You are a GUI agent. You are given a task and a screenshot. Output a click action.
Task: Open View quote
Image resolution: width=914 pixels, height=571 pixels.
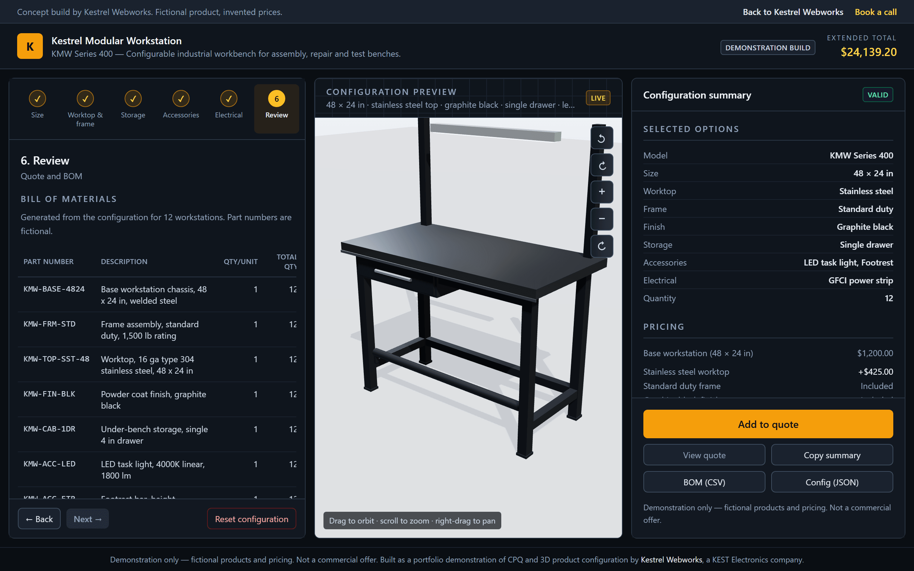(x=704, y=455)
